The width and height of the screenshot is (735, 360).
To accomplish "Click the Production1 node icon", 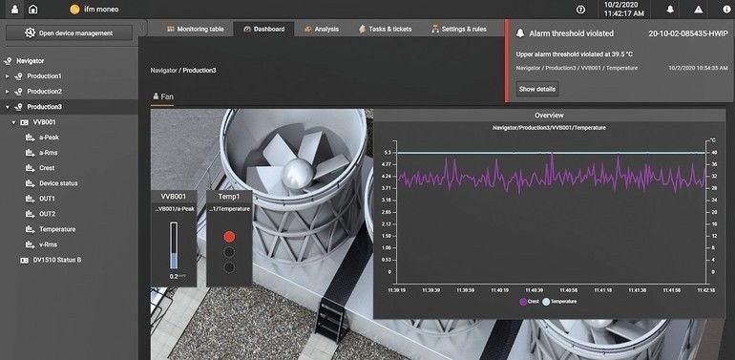I will click(x=19, y=76).
